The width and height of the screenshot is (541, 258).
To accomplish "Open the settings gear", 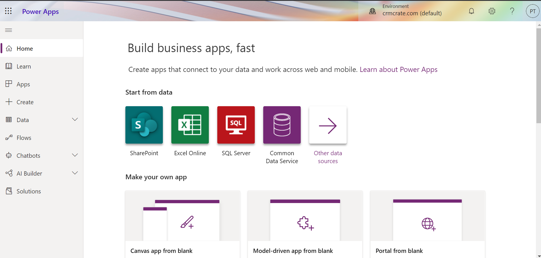I will pos(492,11).
